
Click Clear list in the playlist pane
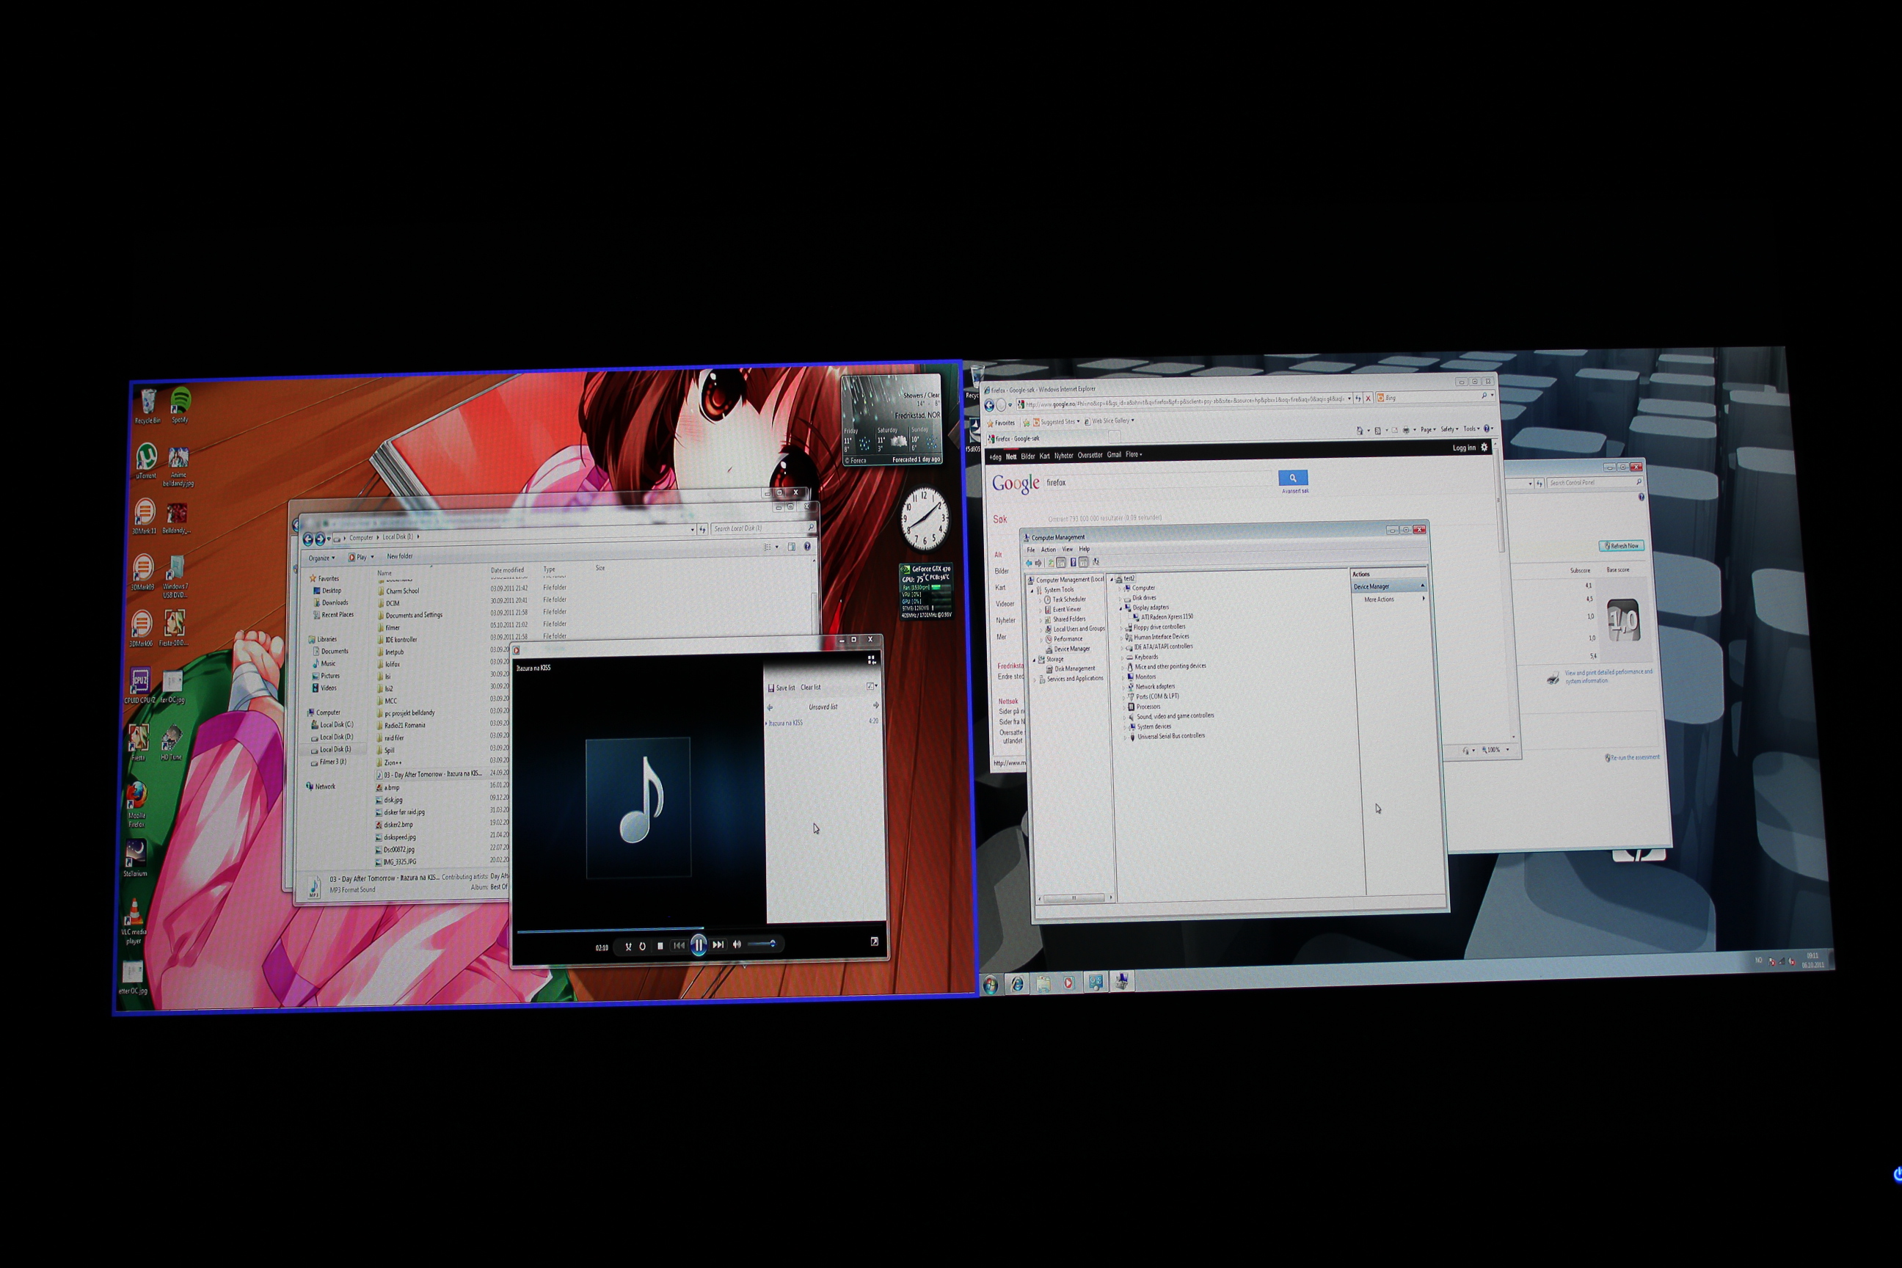810,688
